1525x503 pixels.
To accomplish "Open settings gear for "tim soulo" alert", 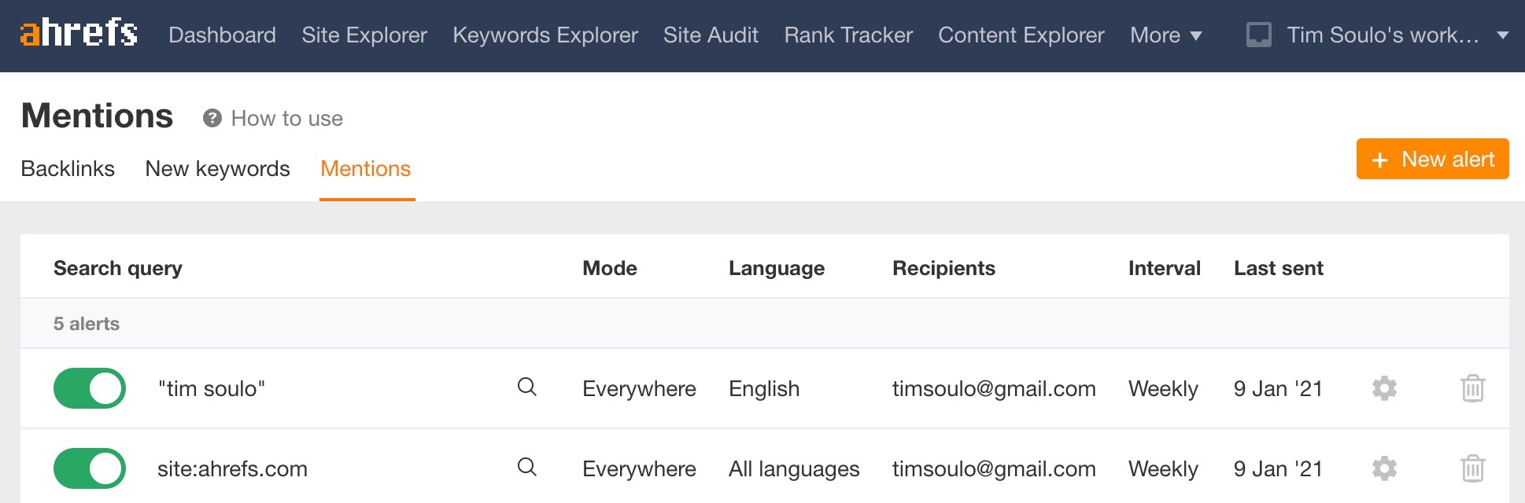I will (1384, 388).
